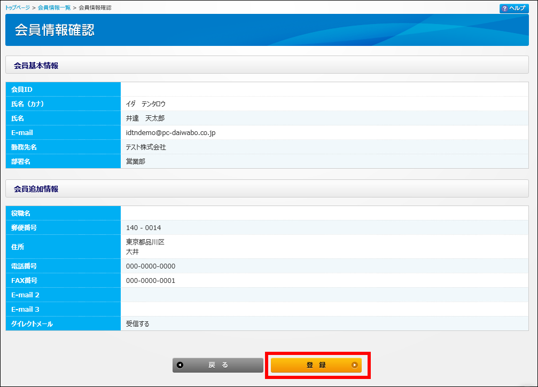Open the 会員情報一覧 breadcrumb link
Image resolution: width=538 pixels, height=387 pixels.
pos(54,8)
